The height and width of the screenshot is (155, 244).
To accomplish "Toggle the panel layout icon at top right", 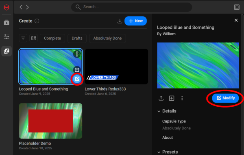I will tap(237, 7).
